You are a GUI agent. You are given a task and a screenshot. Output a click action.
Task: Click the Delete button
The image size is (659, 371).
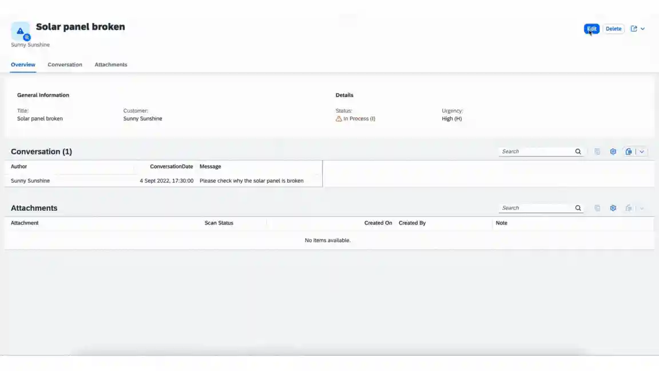(x=613, y=28)
